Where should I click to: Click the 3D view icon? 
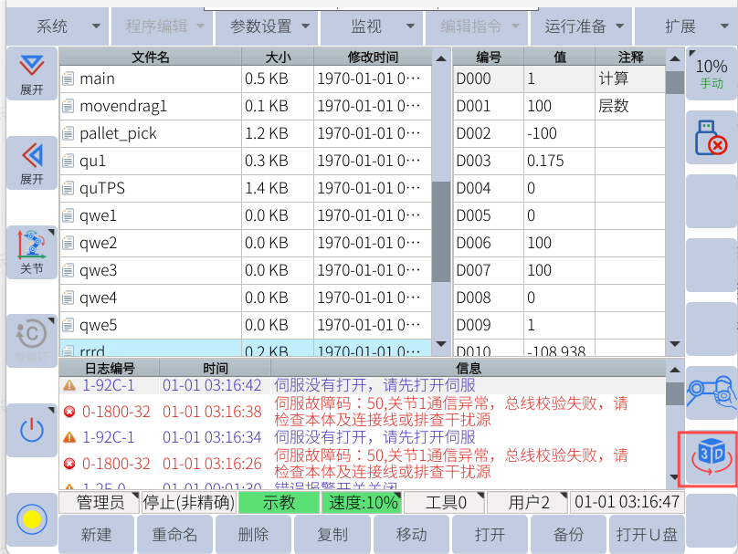(711, 458)
